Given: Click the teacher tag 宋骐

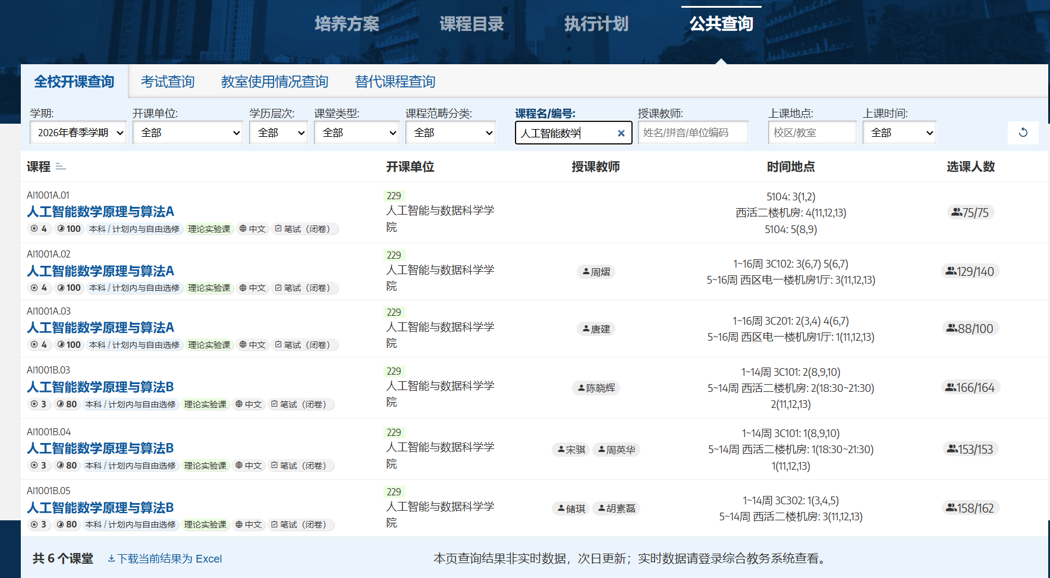Looking at the screenshot, I should tap(571, 450).
